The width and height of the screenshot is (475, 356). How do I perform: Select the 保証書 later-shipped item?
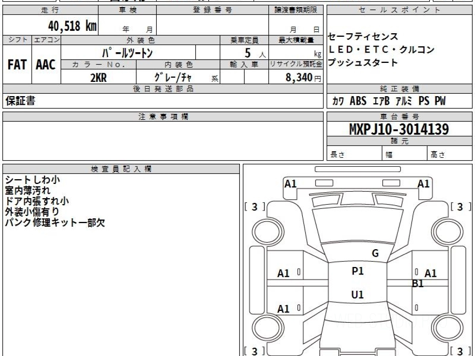click(20, 101)
